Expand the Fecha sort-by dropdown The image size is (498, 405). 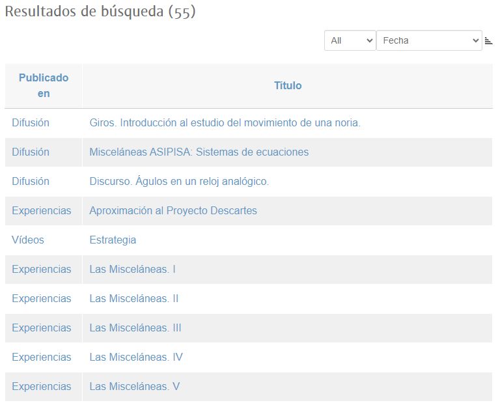(x=429, y=40)
